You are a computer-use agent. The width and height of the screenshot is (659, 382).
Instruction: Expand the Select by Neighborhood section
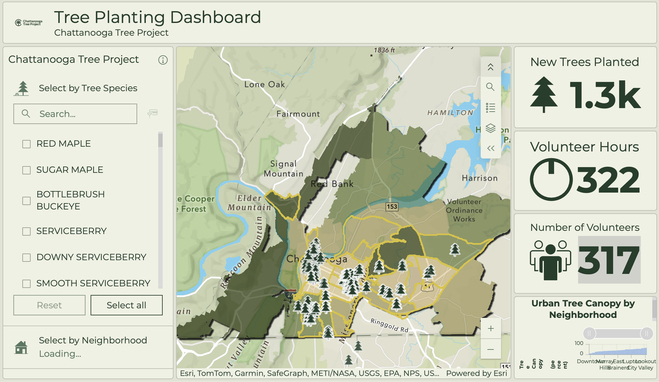pos(93,340)
